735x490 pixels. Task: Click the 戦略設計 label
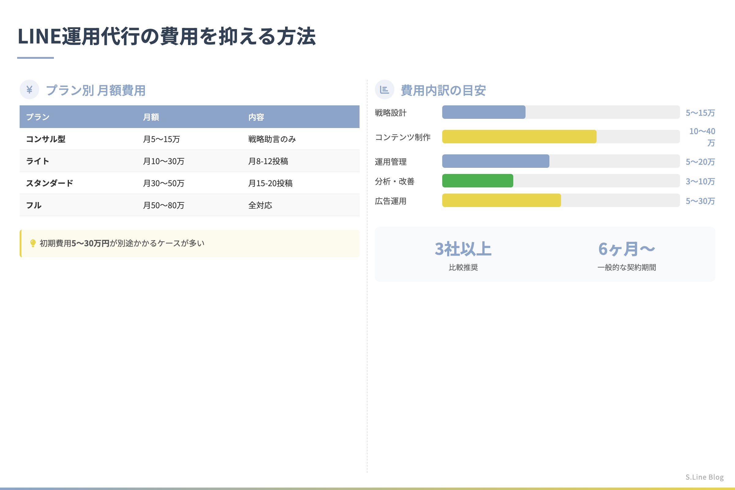(x=391, y=113)
